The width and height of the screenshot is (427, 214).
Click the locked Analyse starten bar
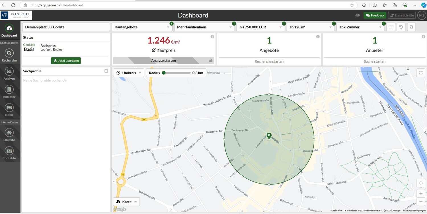(x=163, y=60)
